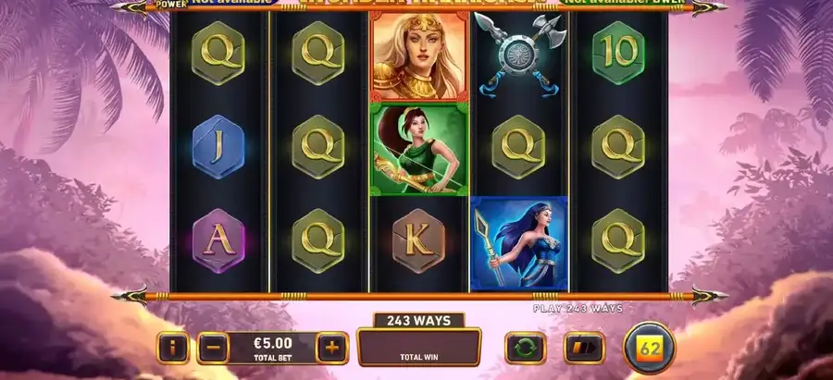The width and height of the screenshot is (833, 380).
Task: Click the Total Win display panel
Action: 419,347
